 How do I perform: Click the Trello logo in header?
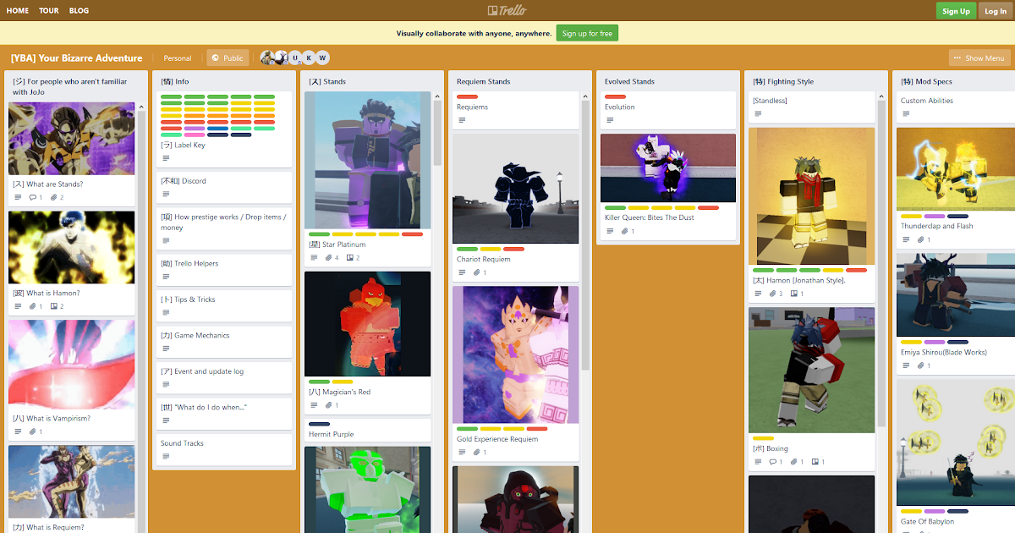click(507, 10)
